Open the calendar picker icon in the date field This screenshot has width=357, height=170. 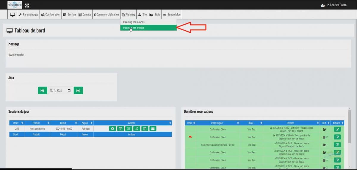point(69,91)
